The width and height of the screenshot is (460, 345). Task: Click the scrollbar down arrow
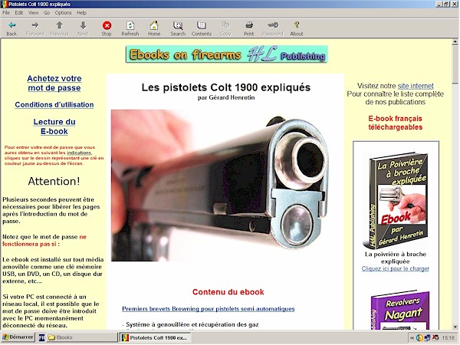[x=455, y=327]
